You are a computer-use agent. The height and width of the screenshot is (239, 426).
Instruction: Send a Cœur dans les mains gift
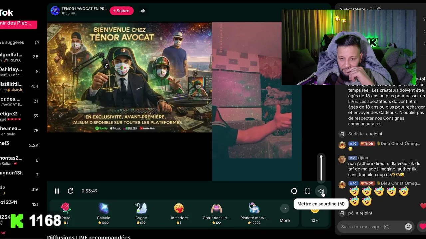click(216, 213)
